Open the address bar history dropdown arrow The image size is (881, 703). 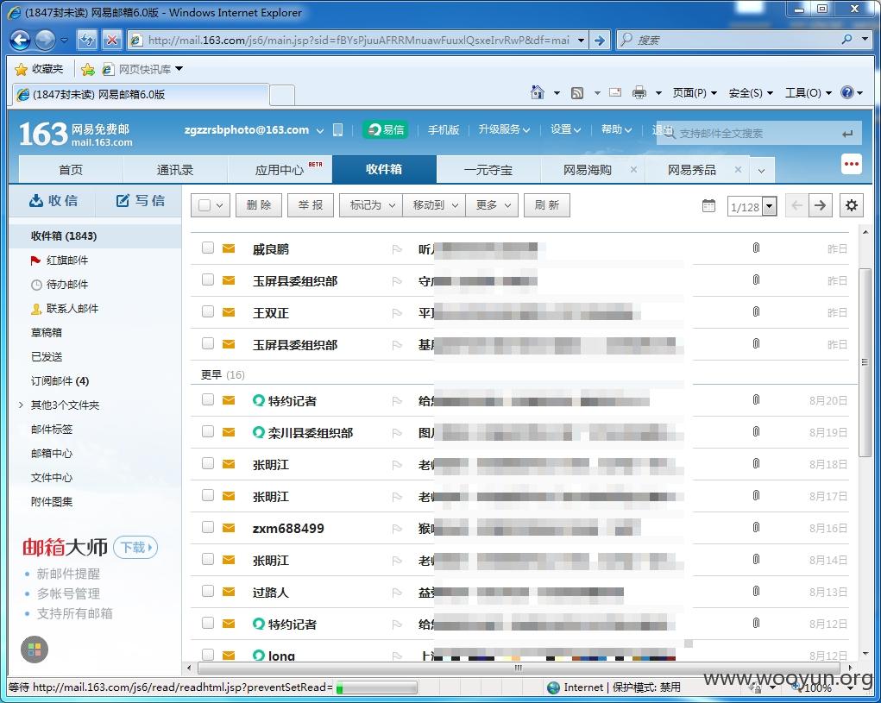point(581,41)
